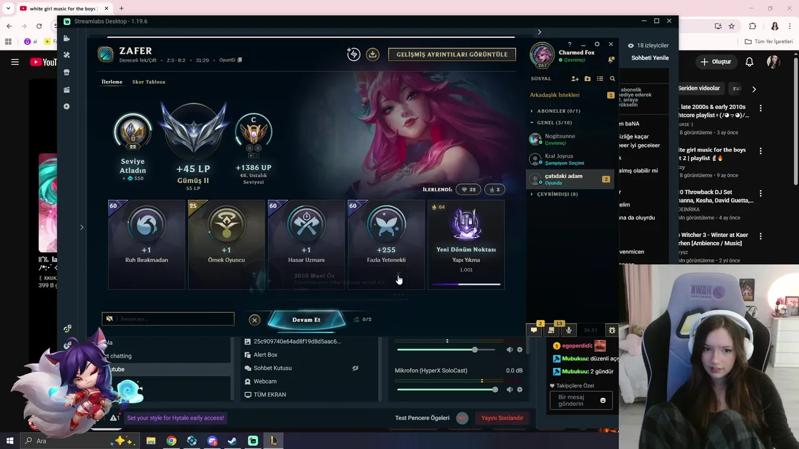Click the Windows Start button
The height and width of the screenshot is (449, 799).
[x=10, y=441]
